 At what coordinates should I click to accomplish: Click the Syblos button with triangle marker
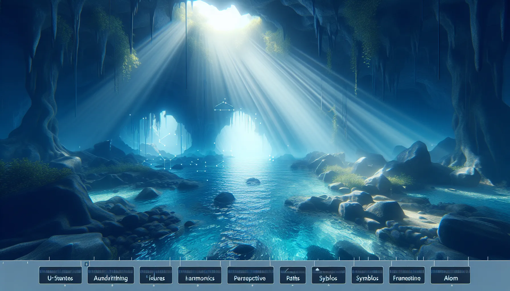point(329,275)
